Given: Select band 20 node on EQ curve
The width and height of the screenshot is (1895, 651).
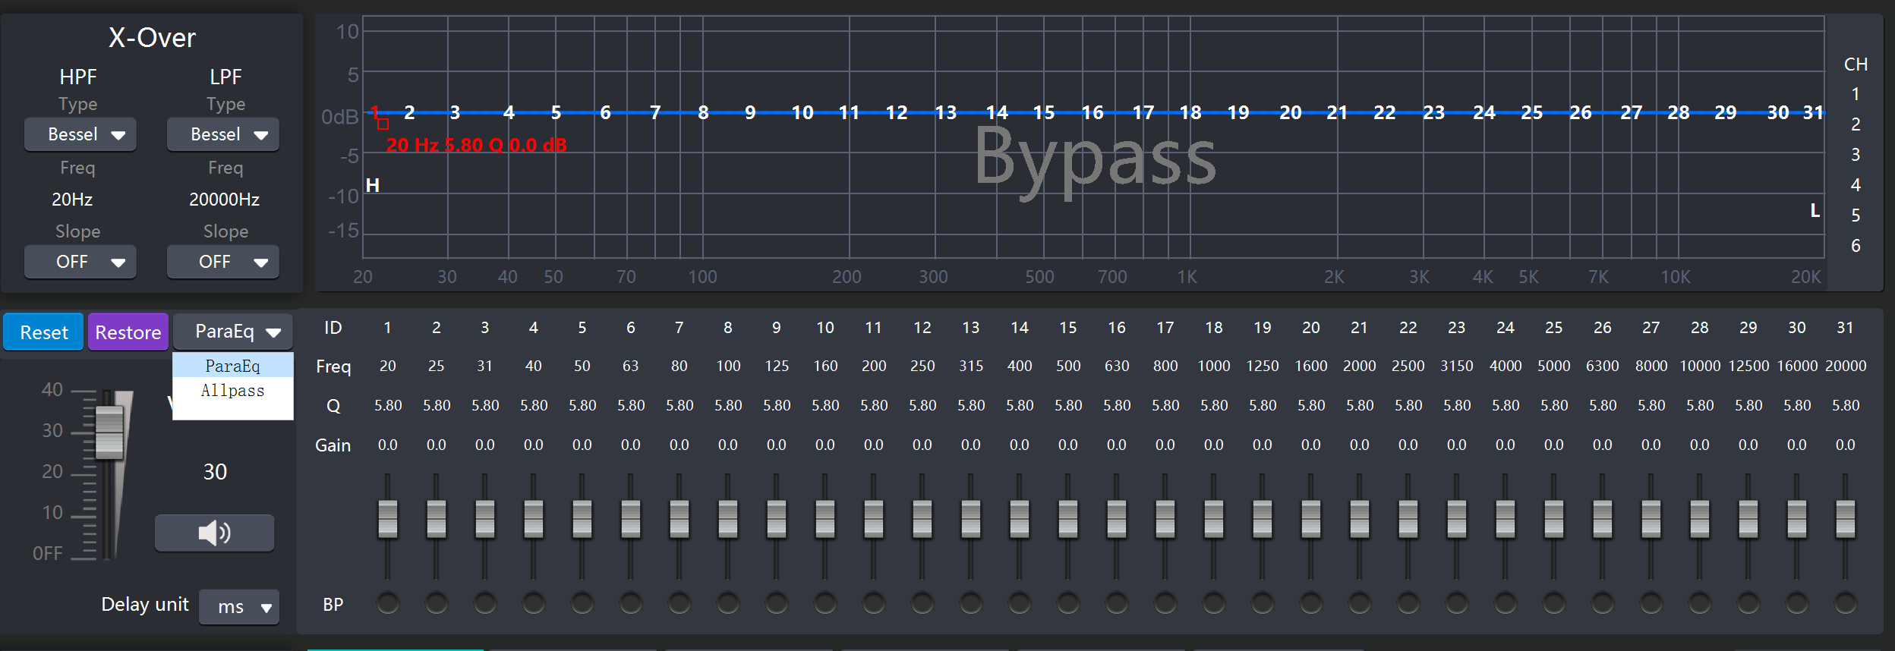Looking at the screenshot, I should [1290, 113].
